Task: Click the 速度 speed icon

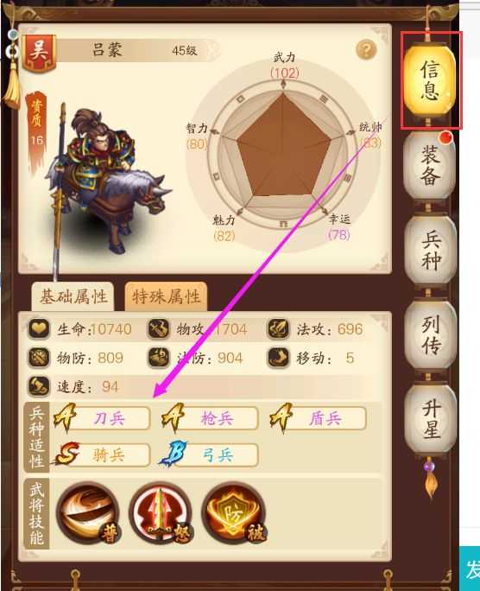Action: pyautogui.click(x=39, y=386)
